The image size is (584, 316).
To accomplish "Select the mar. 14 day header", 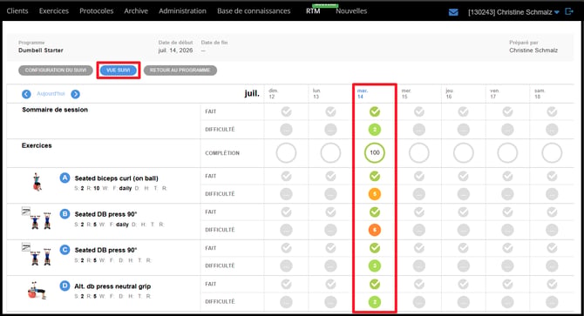I will (x=363, y=94).
